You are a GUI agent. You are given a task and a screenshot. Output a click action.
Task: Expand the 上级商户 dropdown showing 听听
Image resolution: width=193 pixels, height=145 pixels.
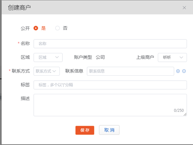pos(172,58)
